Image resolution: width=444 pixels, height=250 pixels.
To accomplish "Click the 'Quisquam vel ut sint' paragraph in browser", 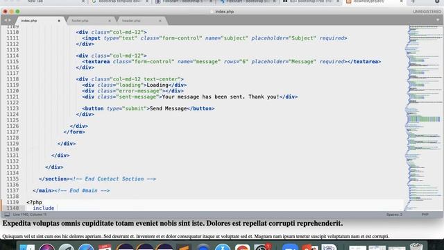I will 196,236.
